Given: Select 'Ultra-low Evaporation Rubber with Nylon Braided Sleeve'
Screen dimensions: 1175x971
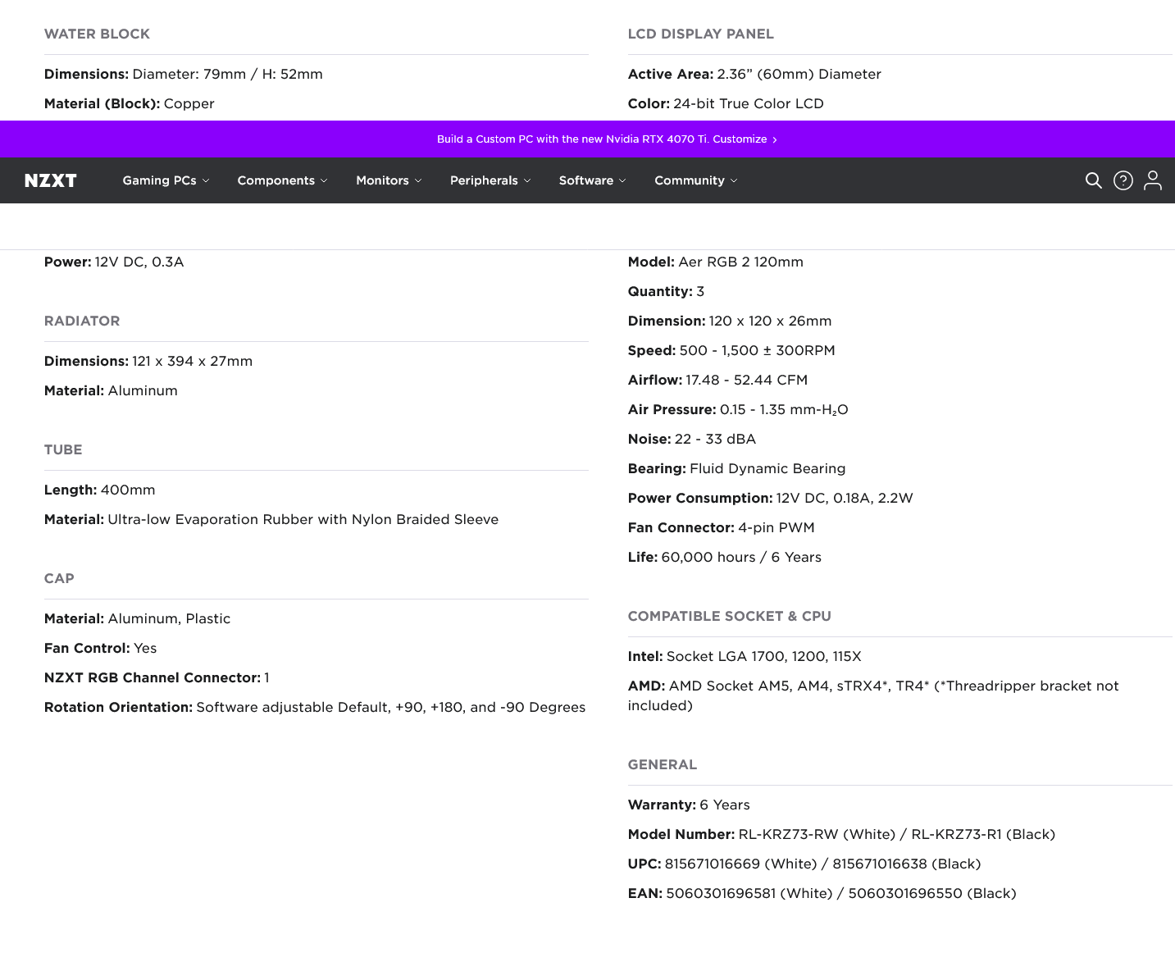Looking at the screenshot, I should click(x=303, y=520).
